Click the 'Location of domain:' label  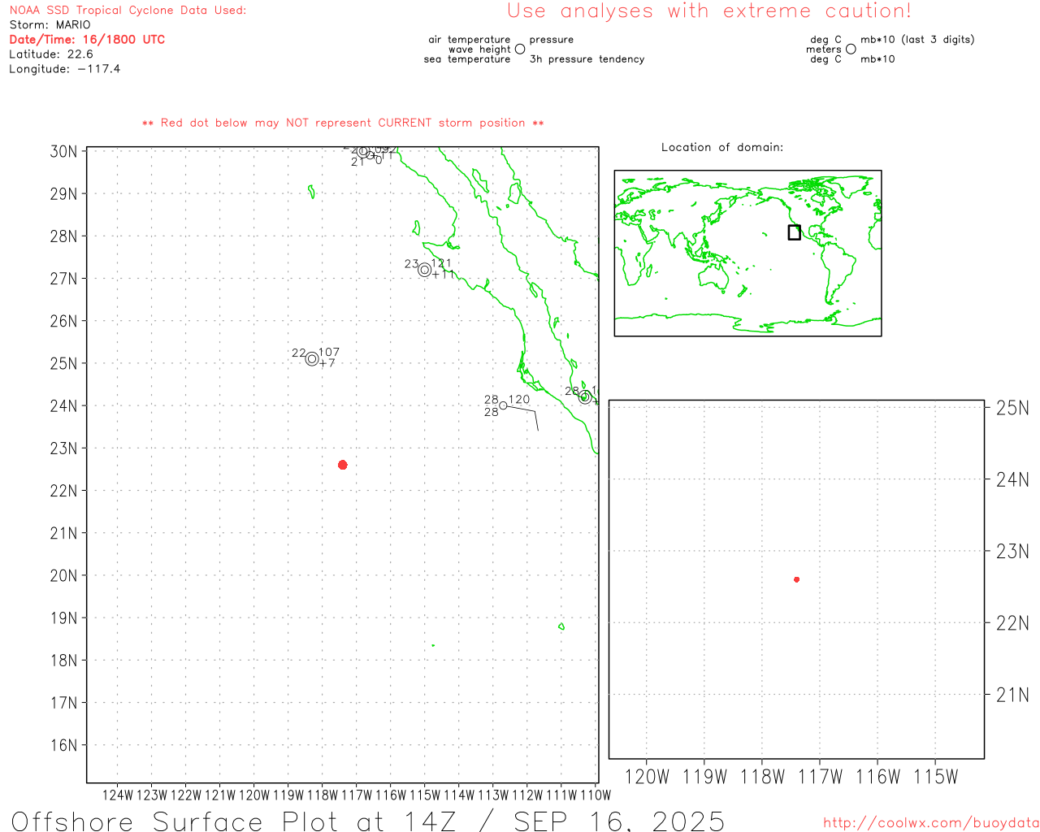(x=722, y=147)
